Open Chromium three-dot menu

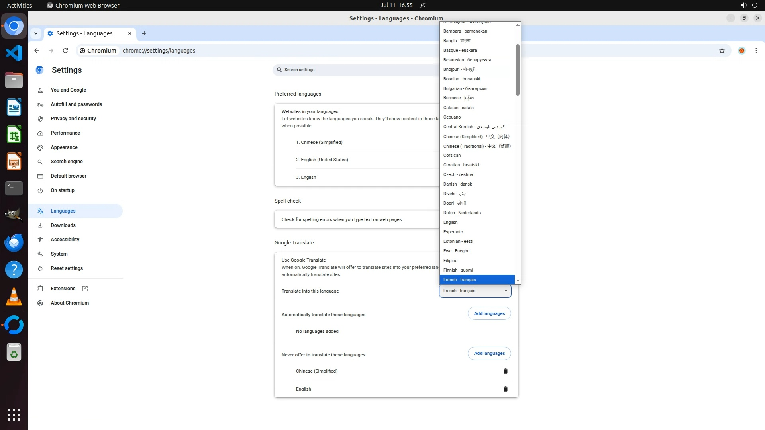point(756,51)
